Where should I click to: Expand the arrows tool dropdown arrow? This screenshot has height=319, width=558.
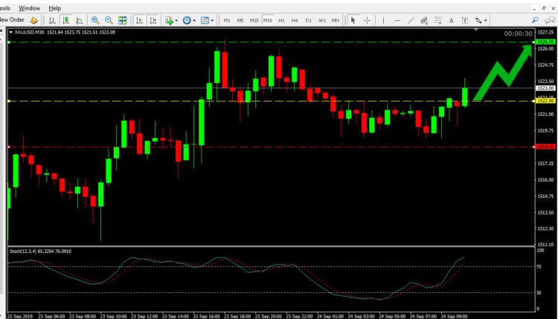pyautogui.click(x=485, y=21)
